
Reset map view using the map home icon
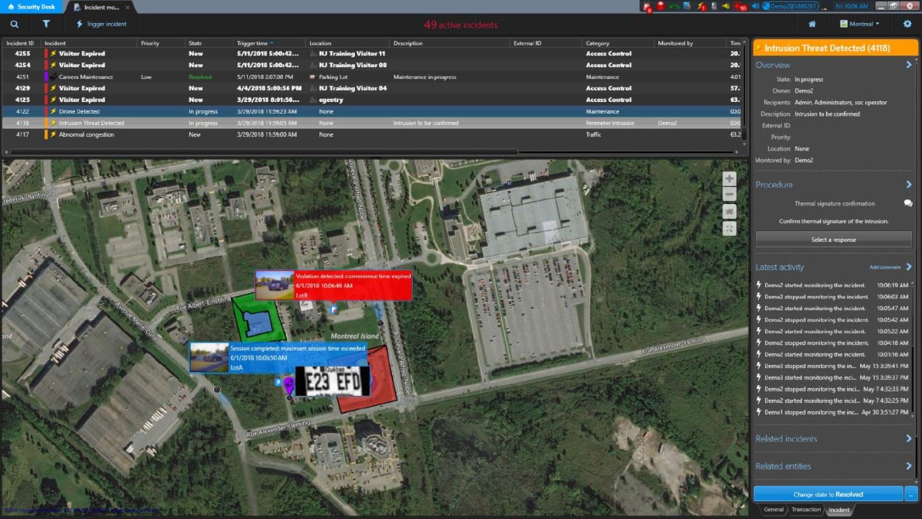click(x=729, y=211)
